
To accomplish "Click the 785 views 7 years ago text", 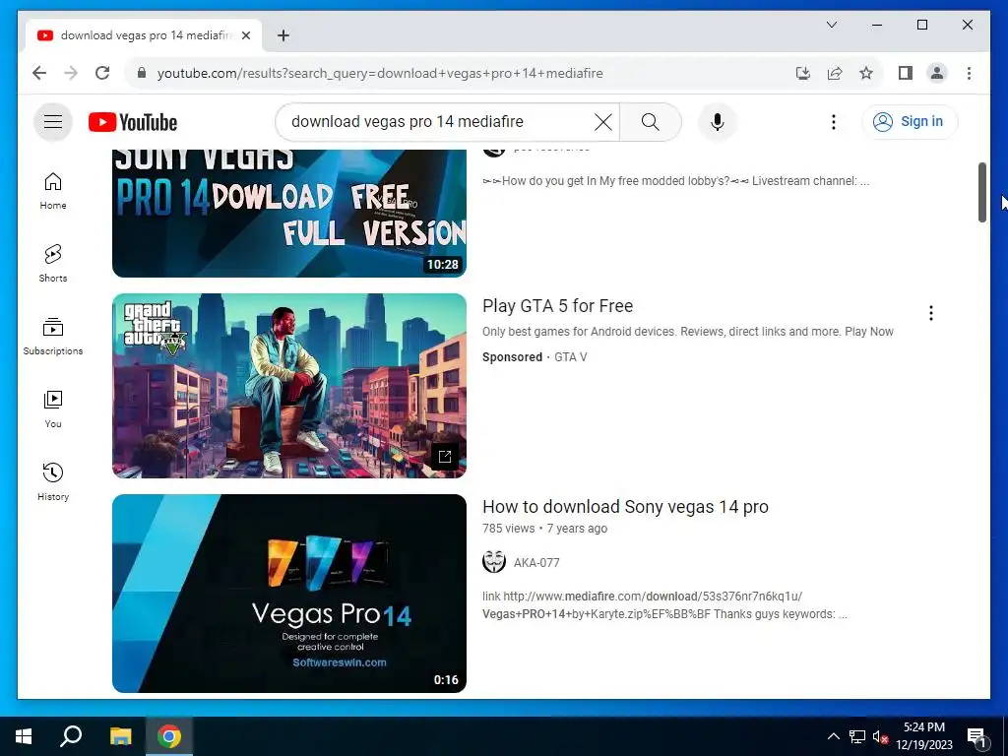I will tap(544, 529).
